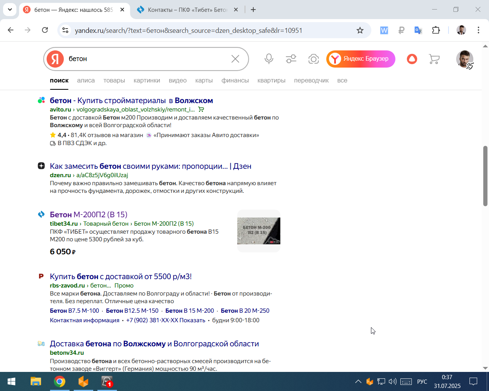Go forward to the next page

tap(28, 30)
